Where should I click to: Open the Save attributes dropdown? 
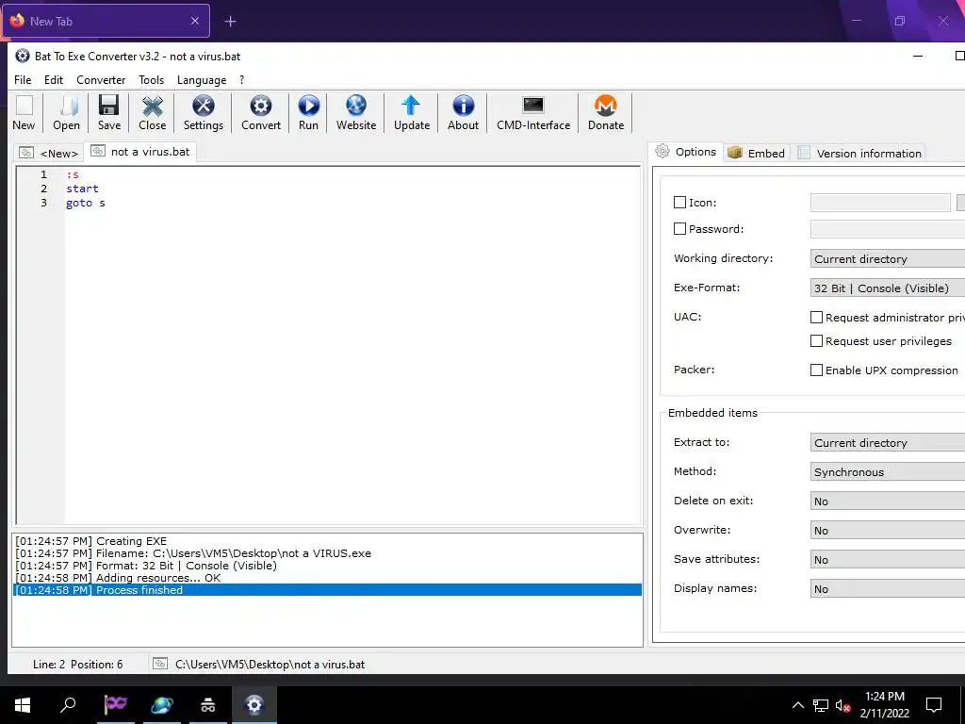888,560
